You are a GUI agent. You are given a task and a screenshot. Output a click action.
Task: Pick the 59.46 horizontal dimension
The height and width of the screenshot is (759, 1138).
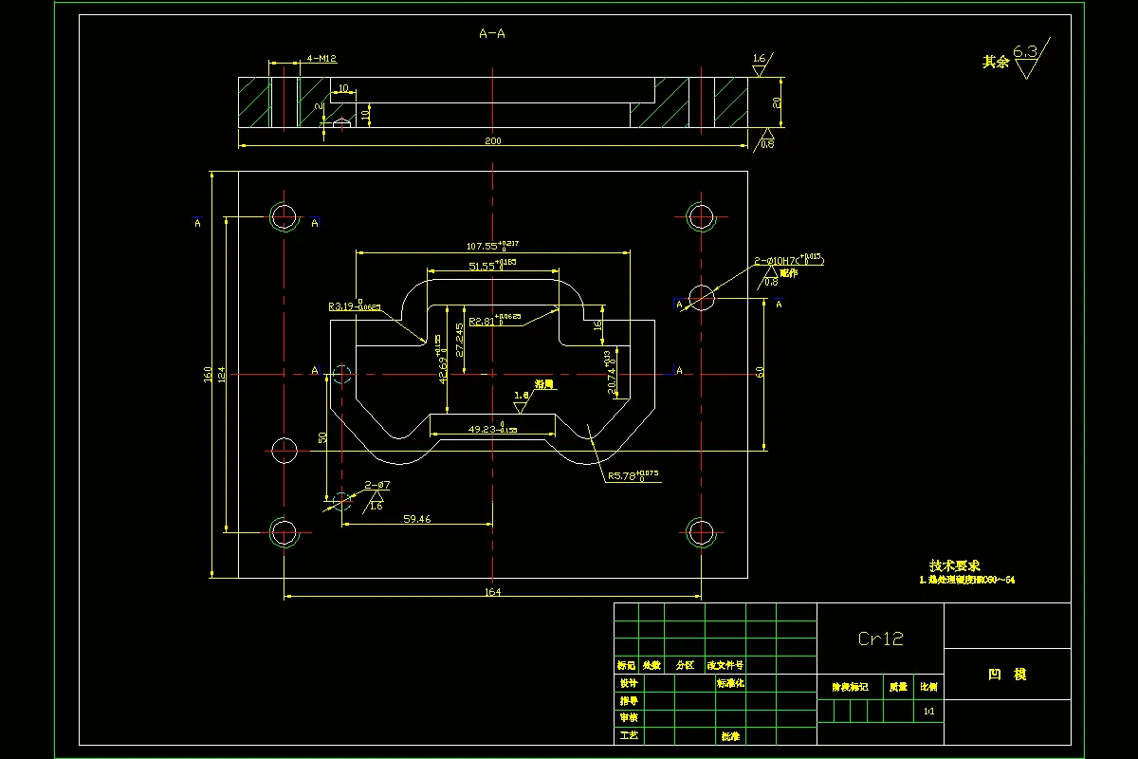pos(416,518)
